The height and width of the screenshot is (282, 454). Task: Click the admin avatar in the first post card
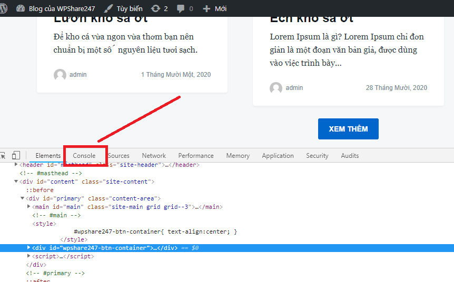pos(60,75)
